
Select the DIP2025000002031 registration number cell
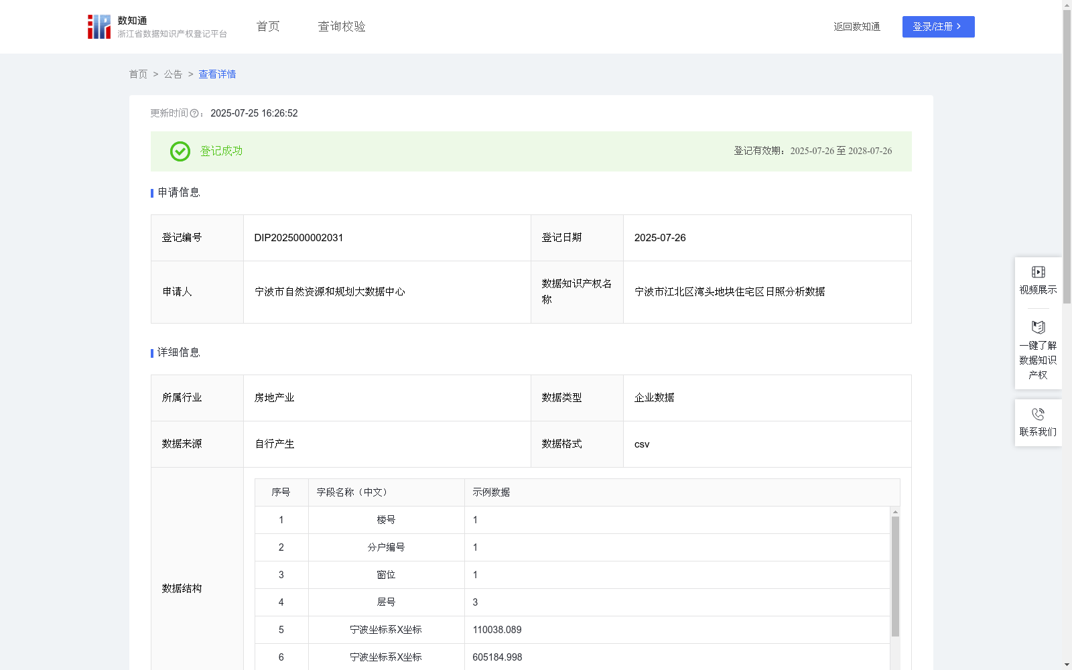(x=298, y=238)
